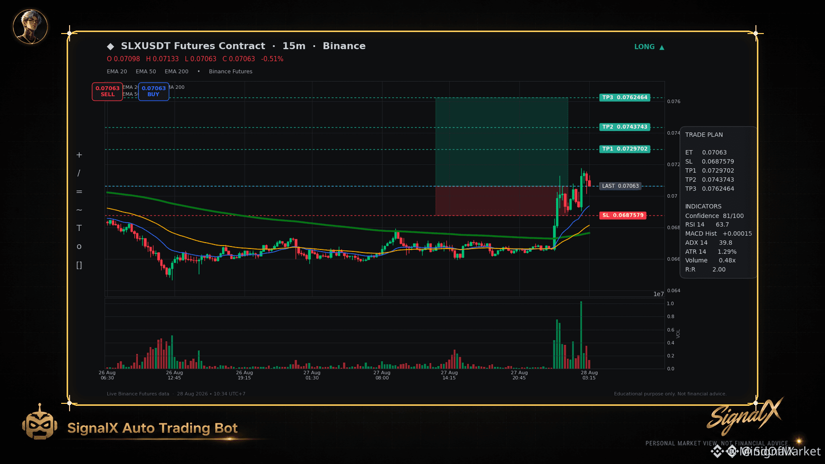Click the 27 Aug 01:30 time label

(x=312, y=375)
